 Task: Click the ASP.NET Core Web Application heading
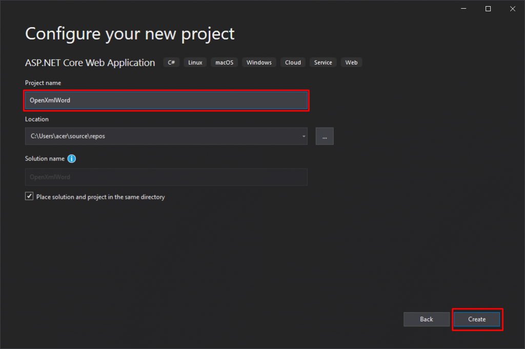click(90, 63)
